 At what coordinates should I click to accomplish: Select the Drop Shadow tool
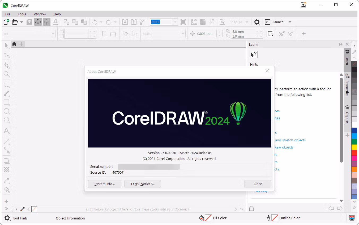[x=7, y=161]
